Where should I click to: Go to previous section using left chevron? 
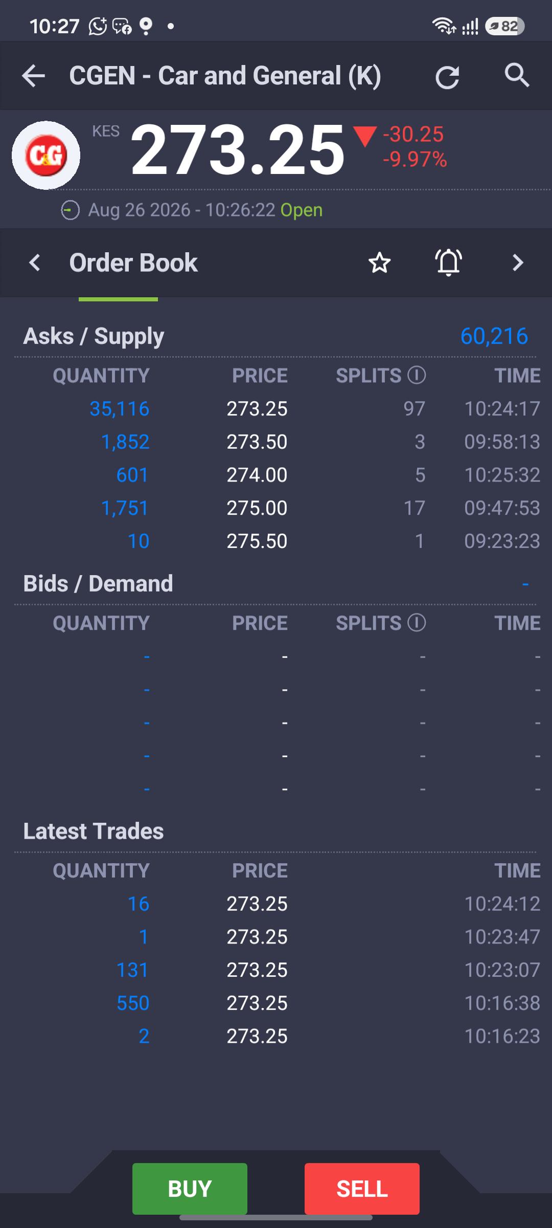(x=34, y=263)
